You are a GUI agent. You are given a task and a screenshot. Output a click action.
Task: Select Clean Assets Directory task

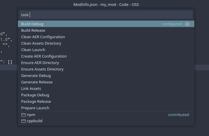106,43
